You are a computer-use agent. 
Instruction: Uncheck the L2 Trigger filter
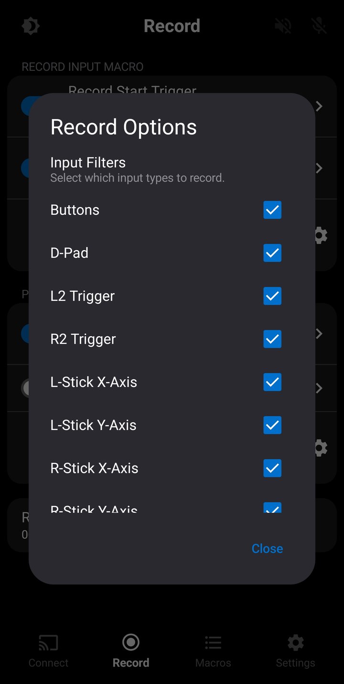[272, 296]
